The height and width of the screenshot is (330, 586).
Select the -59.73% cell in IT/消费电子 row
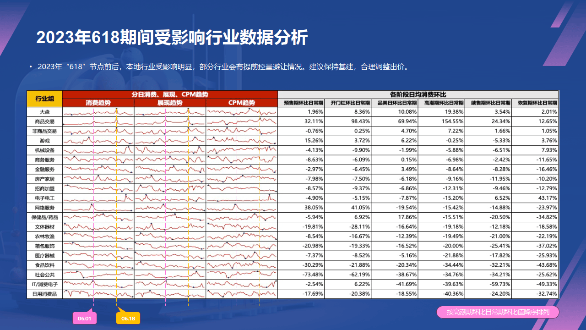tap(488, 284)
